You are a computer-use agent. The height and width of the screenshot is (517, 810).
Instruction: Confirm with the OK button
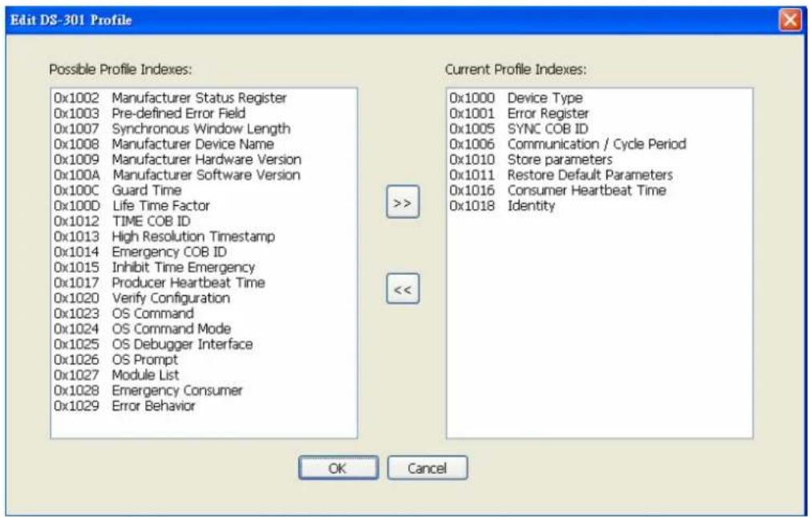(338, 468)
